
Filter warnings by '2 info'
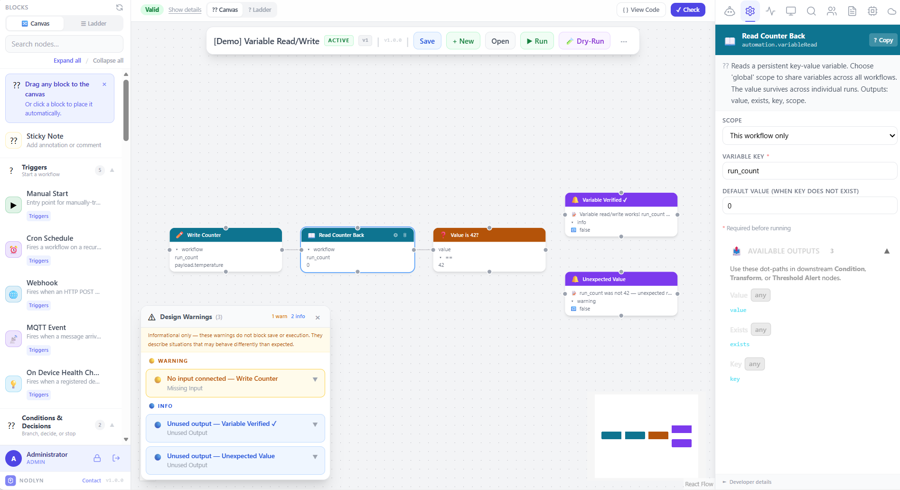point(298,316)
